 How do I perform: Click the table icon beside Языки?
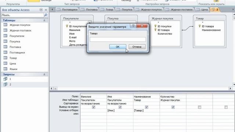[5, 69]
